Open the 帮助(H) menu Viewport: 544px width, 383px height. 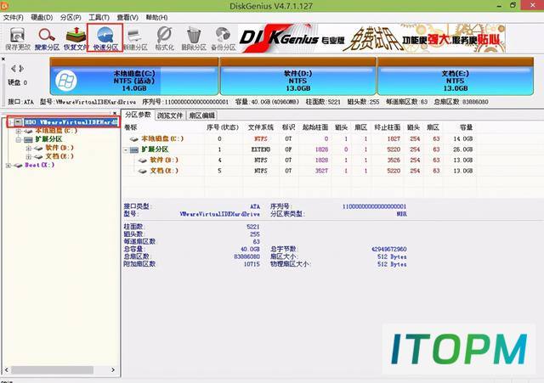click(x=156, y=17)
